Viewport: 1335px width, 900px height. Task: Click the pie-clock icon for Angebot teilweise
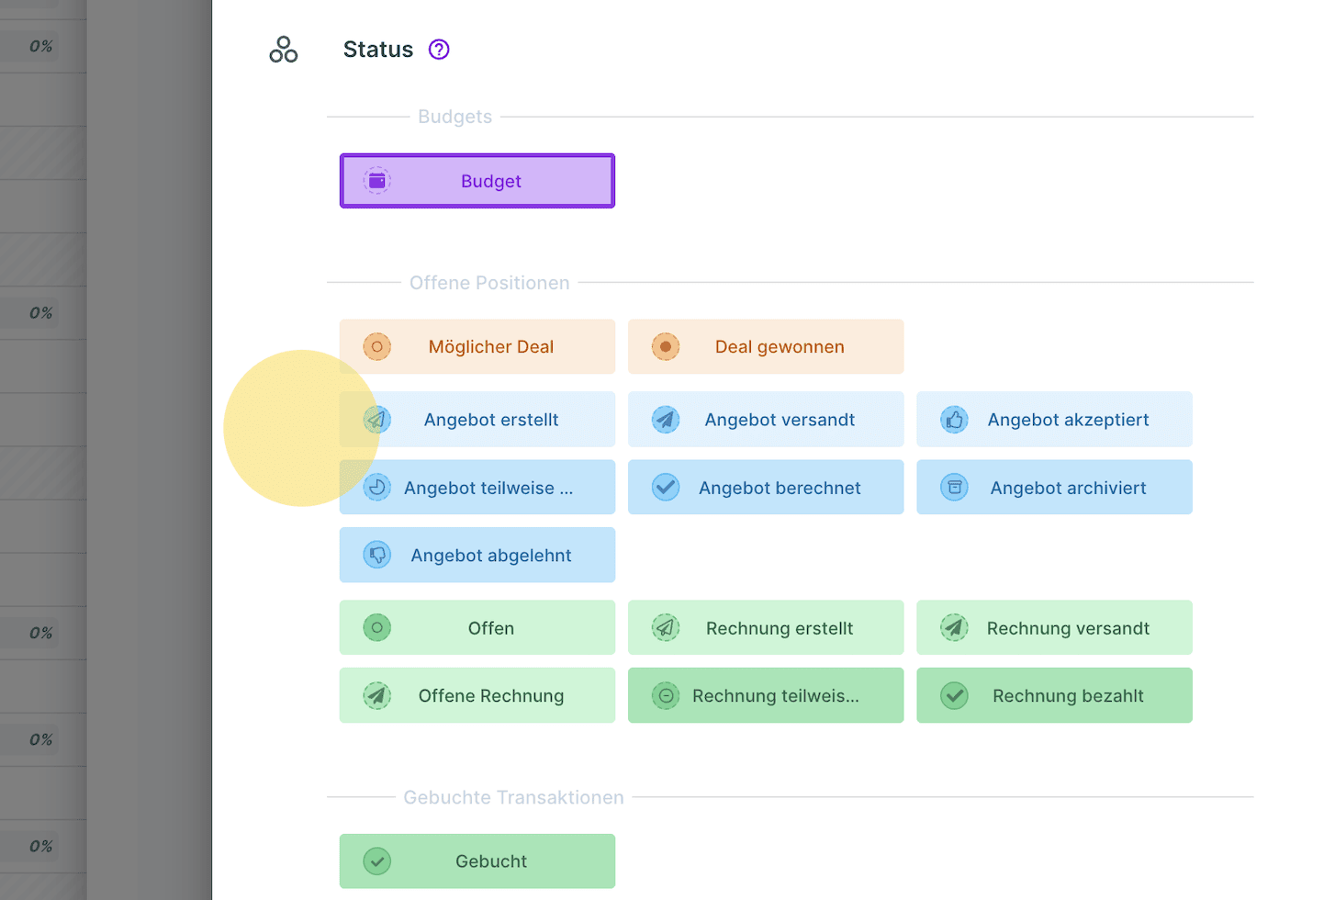[377, 488]
